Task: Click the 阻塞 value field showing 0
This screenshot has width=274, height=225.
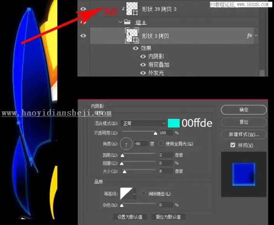Action: (x=166, y=163)
